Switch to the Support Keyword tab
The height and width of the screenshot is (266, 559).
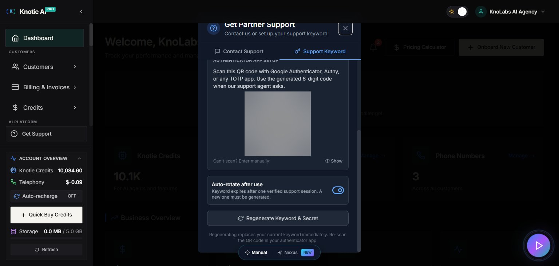320,51
